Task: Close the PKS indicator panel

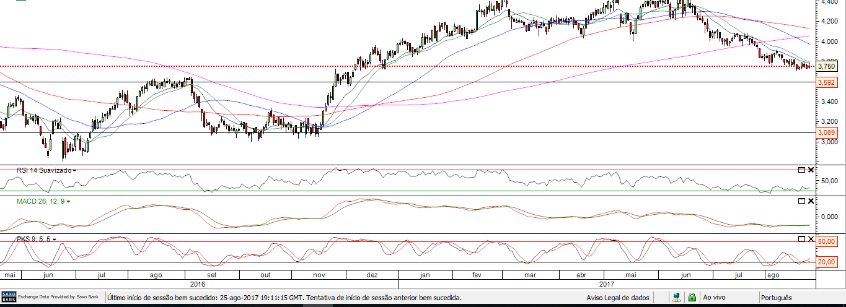Action: pos(811,238)
